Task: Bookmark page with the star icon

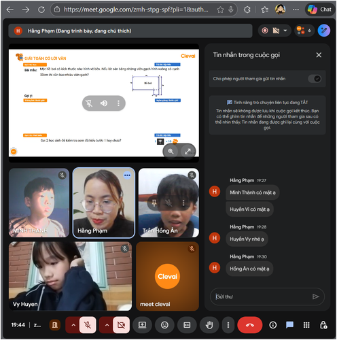Action: point(220,10)
